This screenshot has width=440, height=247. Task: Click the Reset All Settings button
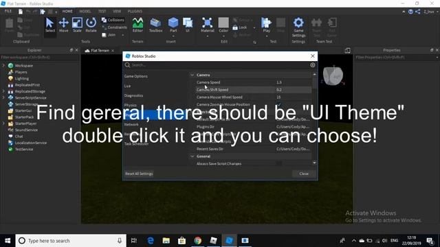[139, 174]
